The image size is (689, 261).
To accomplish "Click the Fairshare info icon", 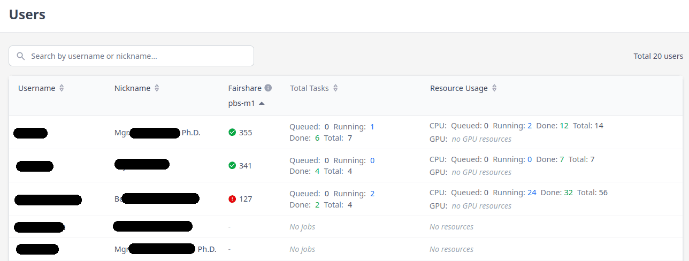I will (268, 88).
